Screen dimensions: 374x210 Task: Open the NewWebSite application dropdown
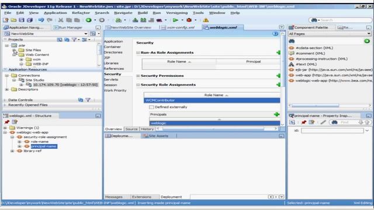[86, 34]
